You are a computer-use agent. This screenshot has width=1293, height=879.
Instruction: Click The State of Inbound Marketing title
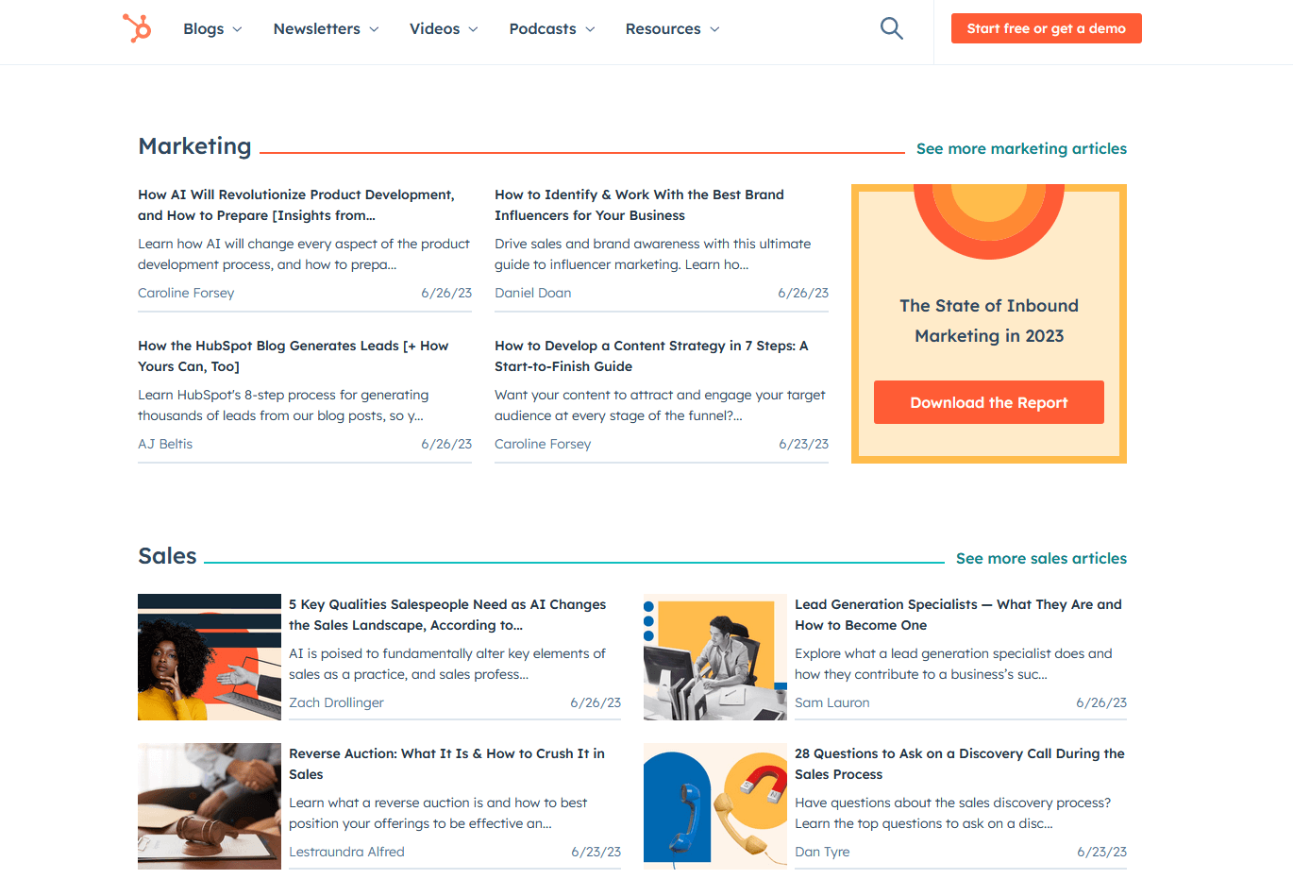pyautogui.click(x=989, y=321)
